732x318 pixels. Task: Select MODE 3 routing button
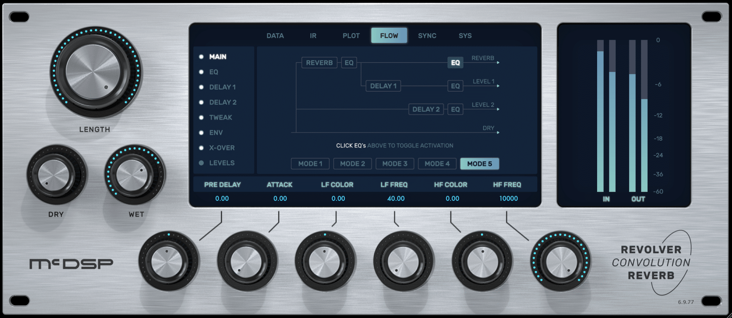[x=395, y=164]
